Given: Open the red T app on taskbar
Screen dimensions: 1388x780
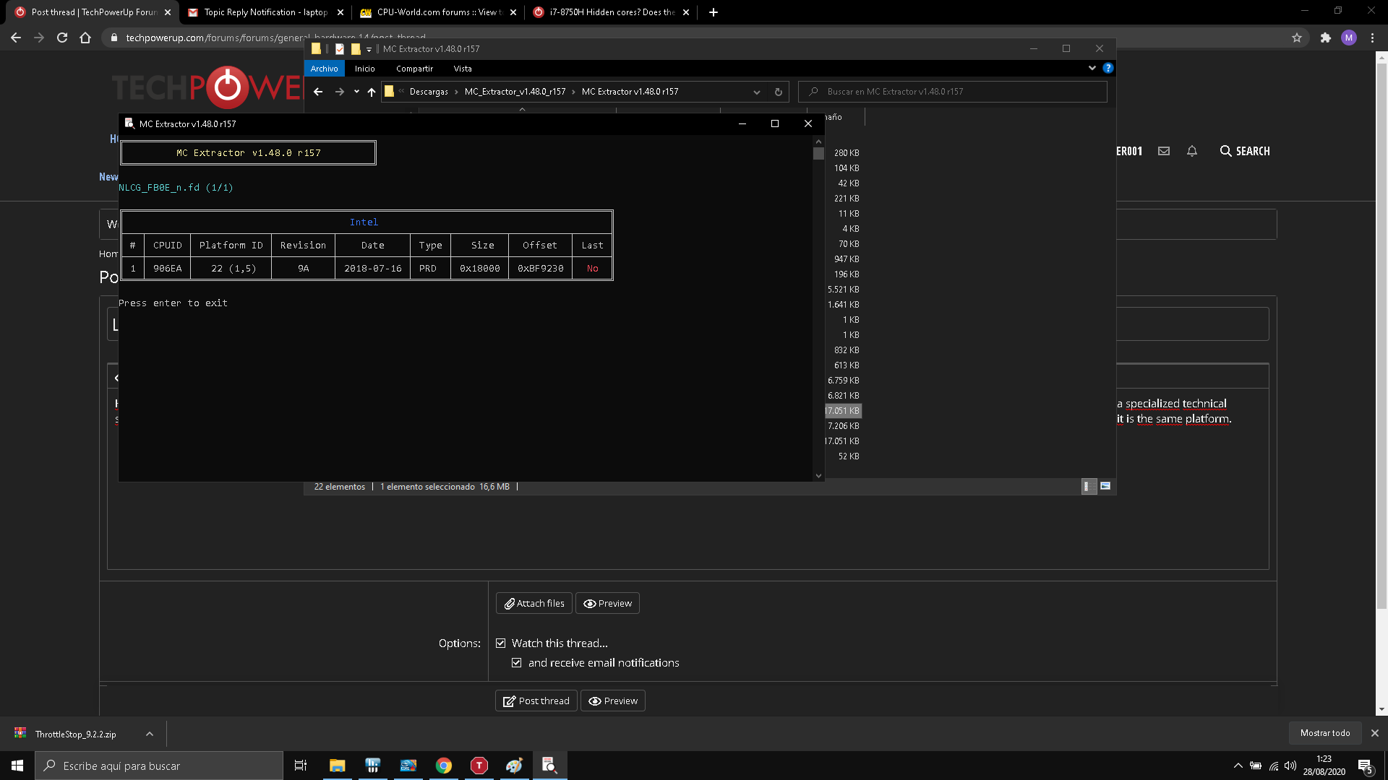Looking at the screenshot, I should pyautogui.click(x=479, y=766).
